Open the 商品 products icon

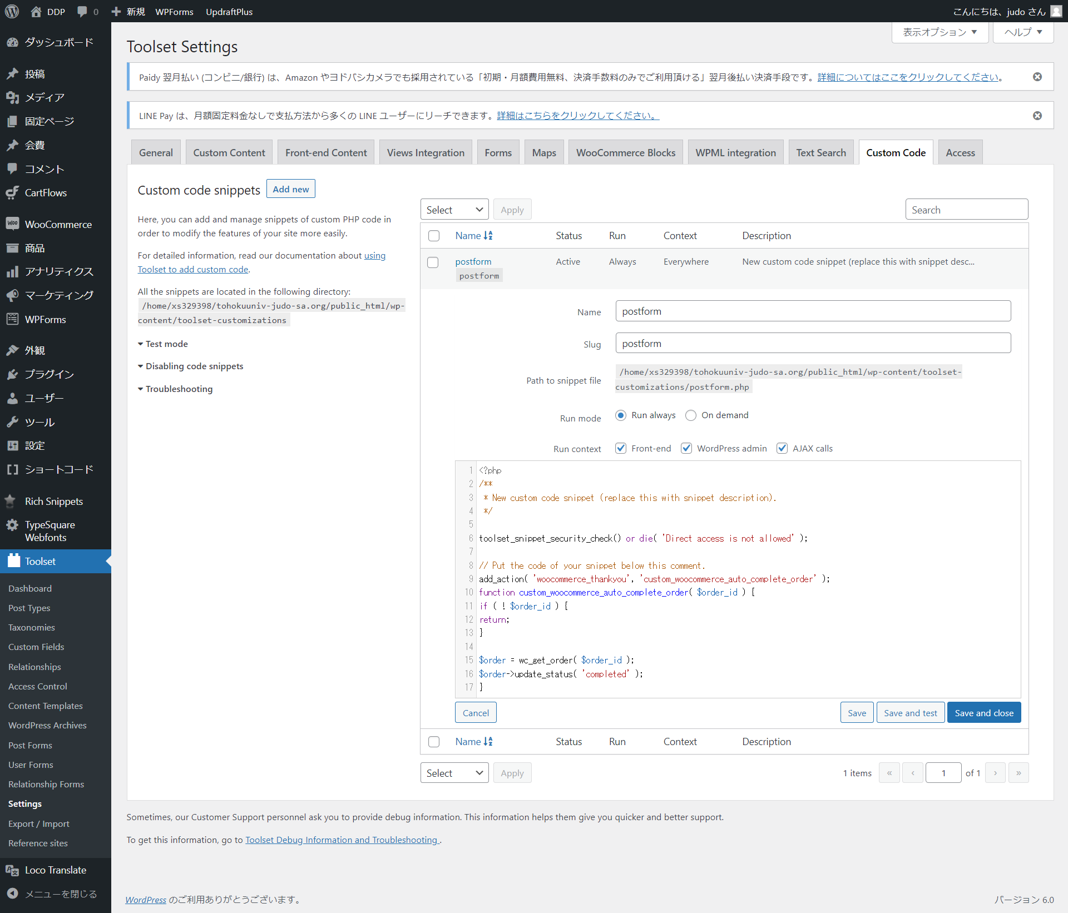click(12, 248)
